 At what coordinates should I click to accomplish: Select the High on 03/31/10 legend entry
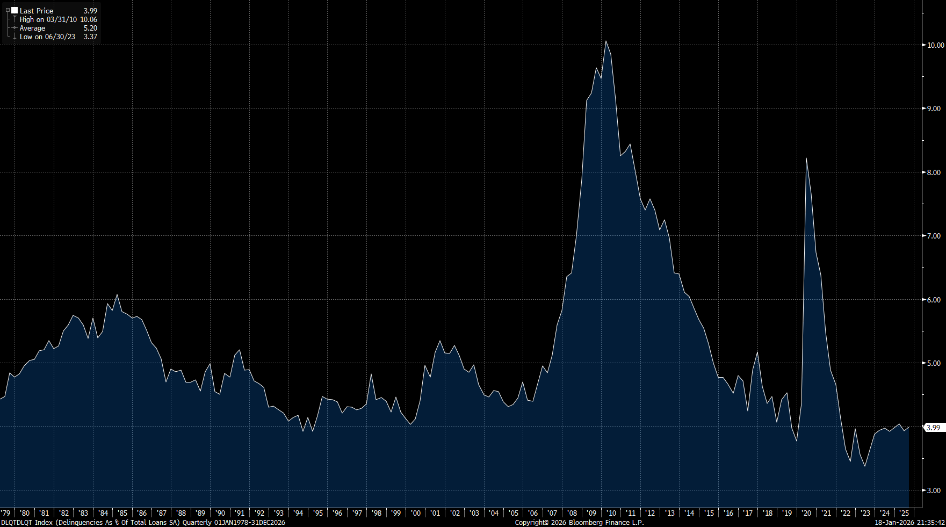coord(48,19)
